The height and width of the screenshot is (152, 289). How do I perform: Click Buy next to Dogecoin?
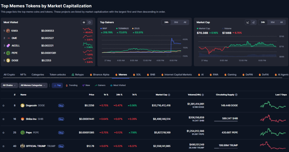(x=61, y=105)
